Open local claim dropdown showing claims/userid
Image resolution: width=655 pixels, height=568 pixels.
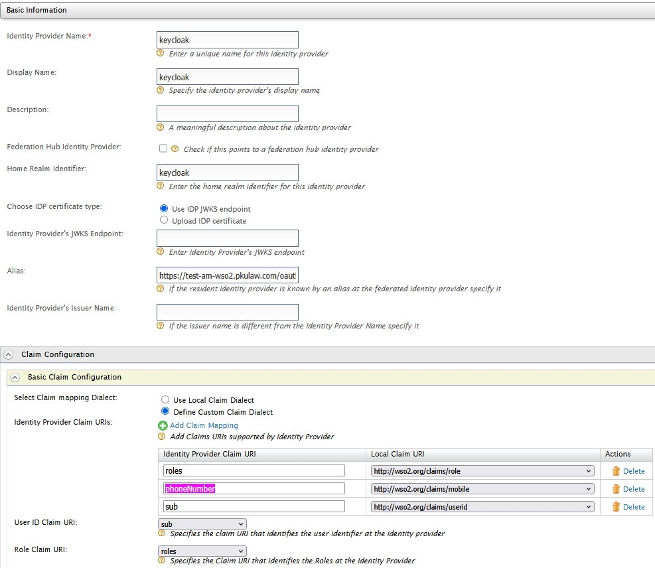(482, 507)
